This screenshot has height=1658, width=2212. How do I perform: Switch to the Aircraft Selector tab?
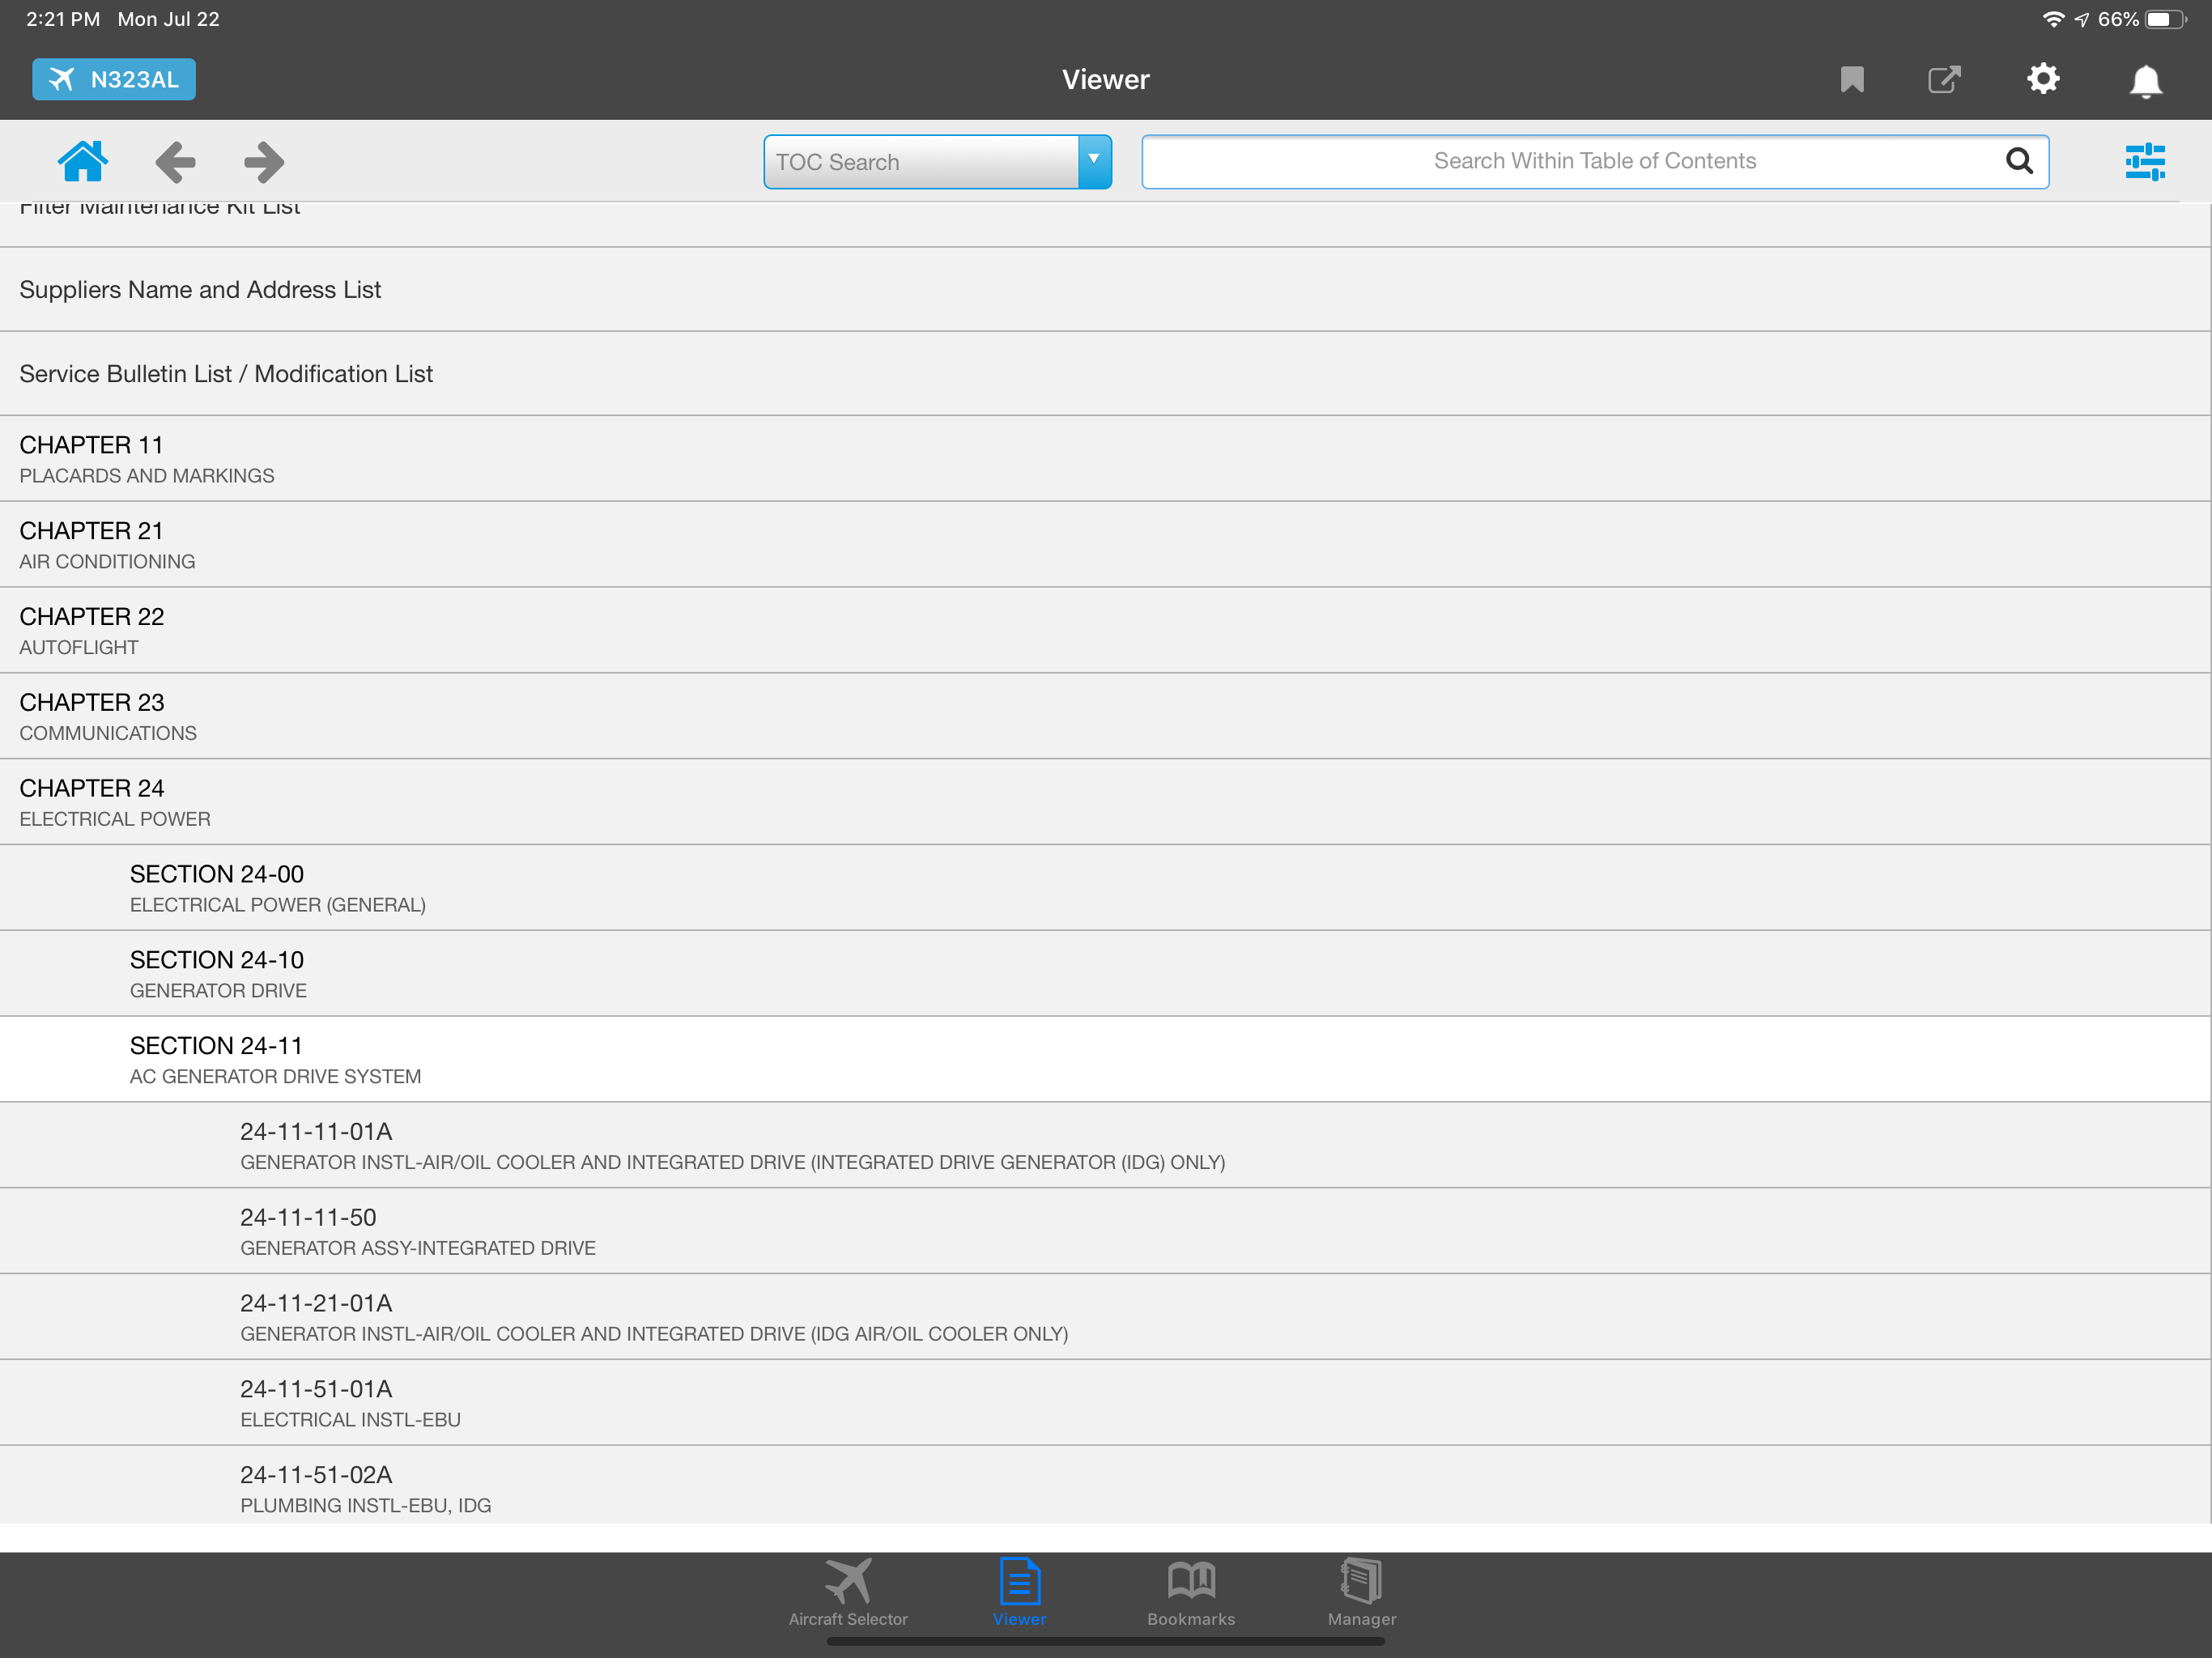[x=848, y=1591]
